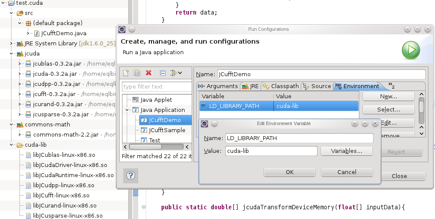Image resolution: width=435 pixels, height=219 pixels.
Task: Switch to the Source tab
Action: (317, 86)
